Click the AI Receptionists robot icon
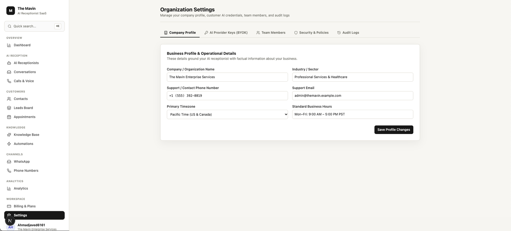511x231 pixels. pyautogui.click(x=9, y=63)
